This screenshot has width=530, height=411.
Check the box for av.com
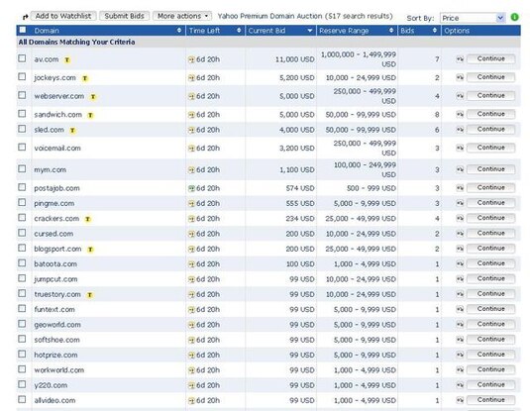(x=22, y=58)
